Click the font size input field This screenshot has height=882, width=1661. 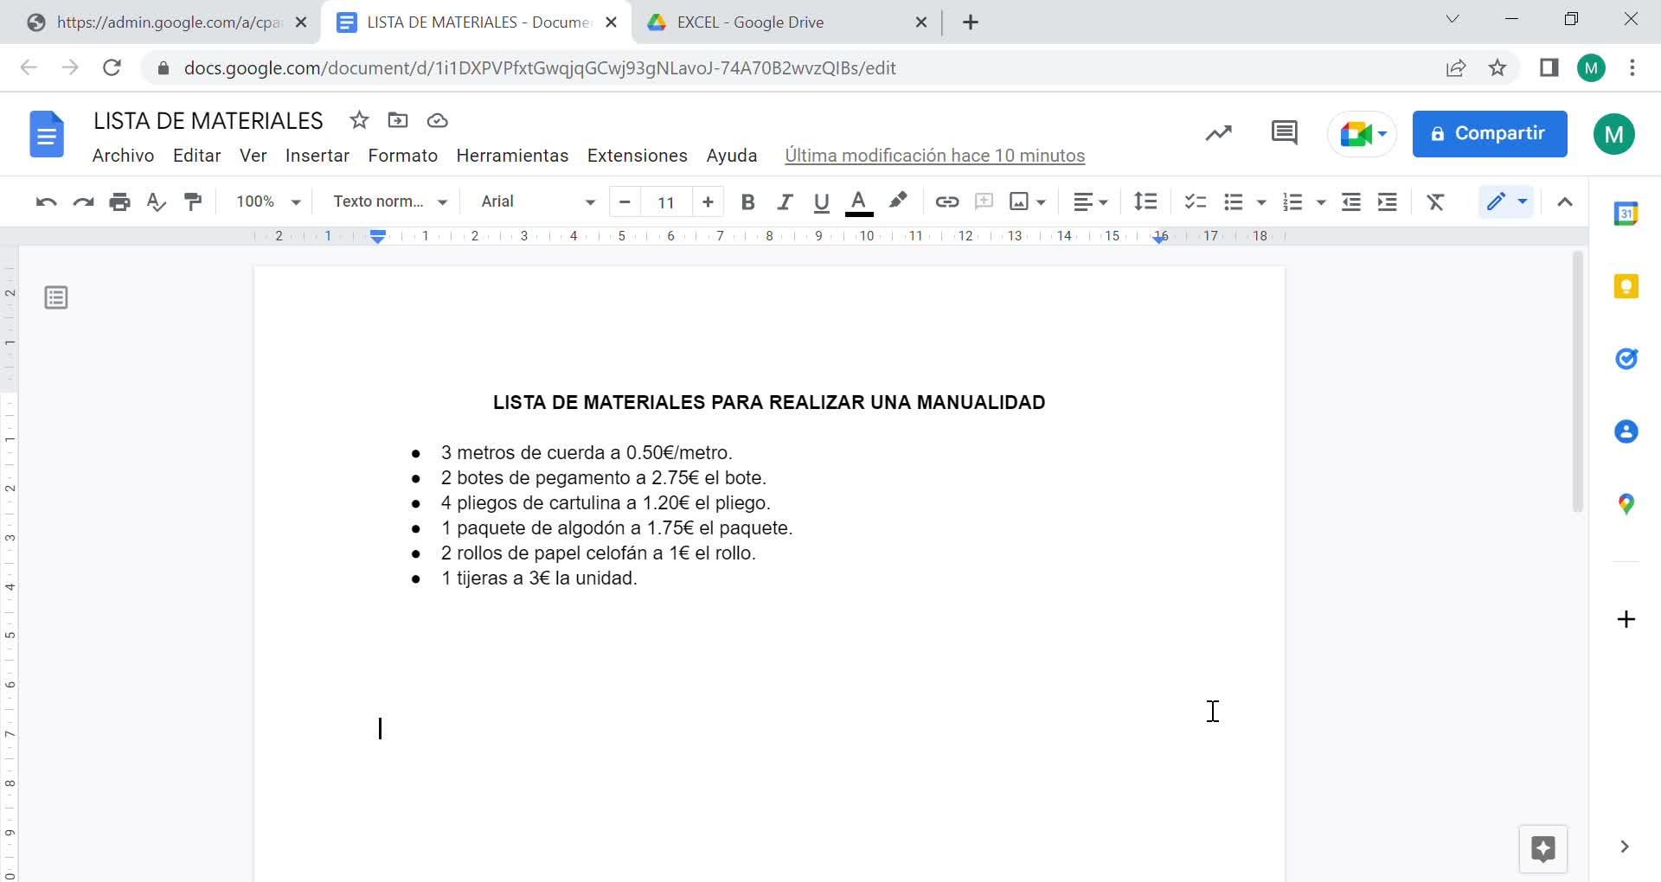point(665,201)
